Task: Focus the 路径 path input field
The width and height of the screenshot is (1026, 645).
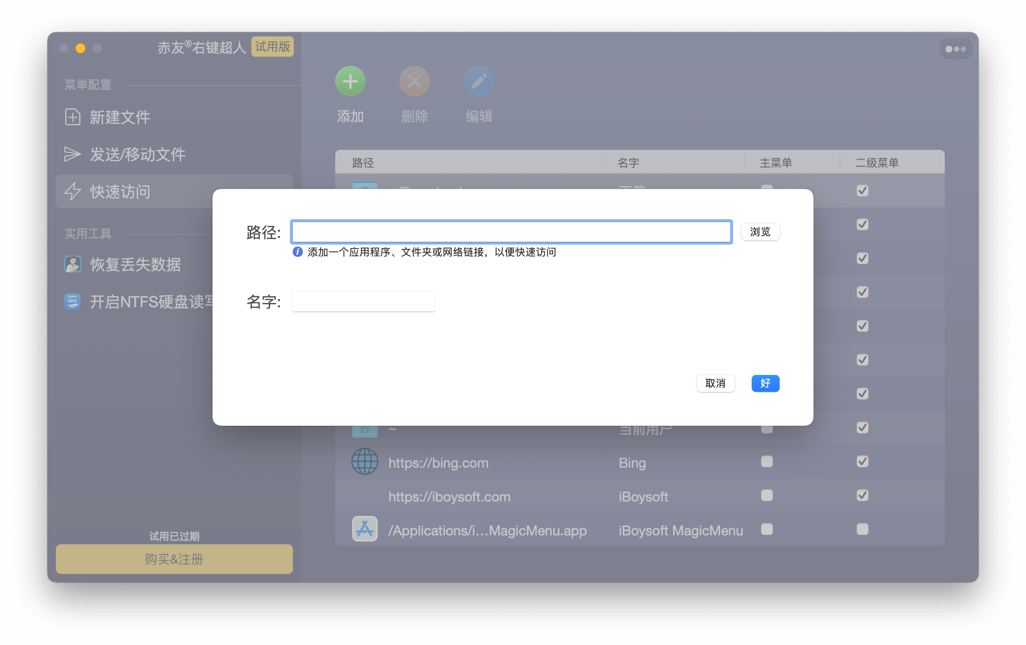Action: point(511,232)
